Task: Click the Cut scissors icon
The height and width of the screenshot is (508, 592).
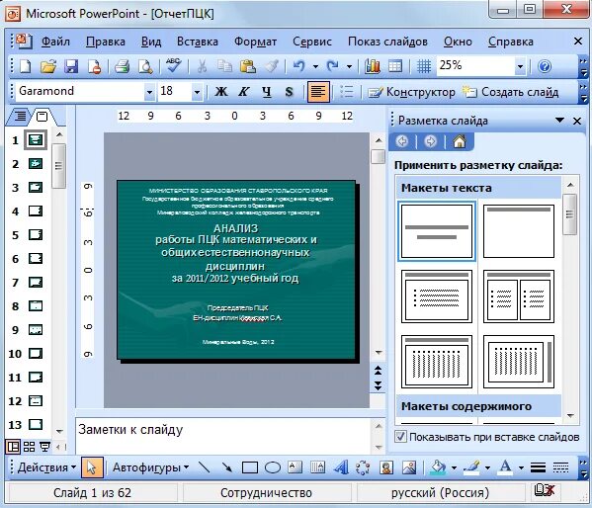Action: click(x=202, y=66)
